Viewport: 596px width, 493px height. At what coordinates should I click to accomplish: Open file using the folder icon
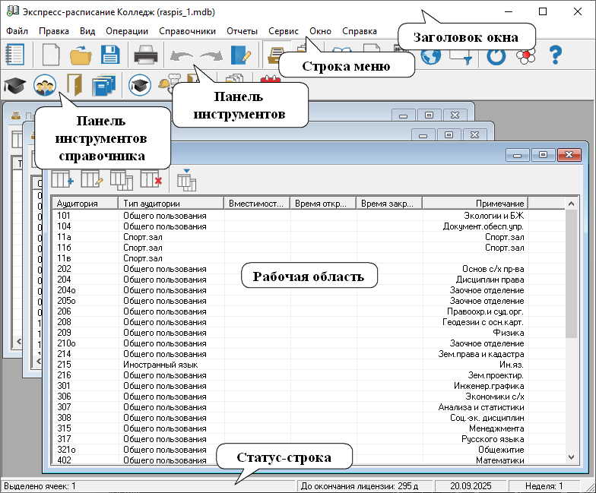click(80, 55)
